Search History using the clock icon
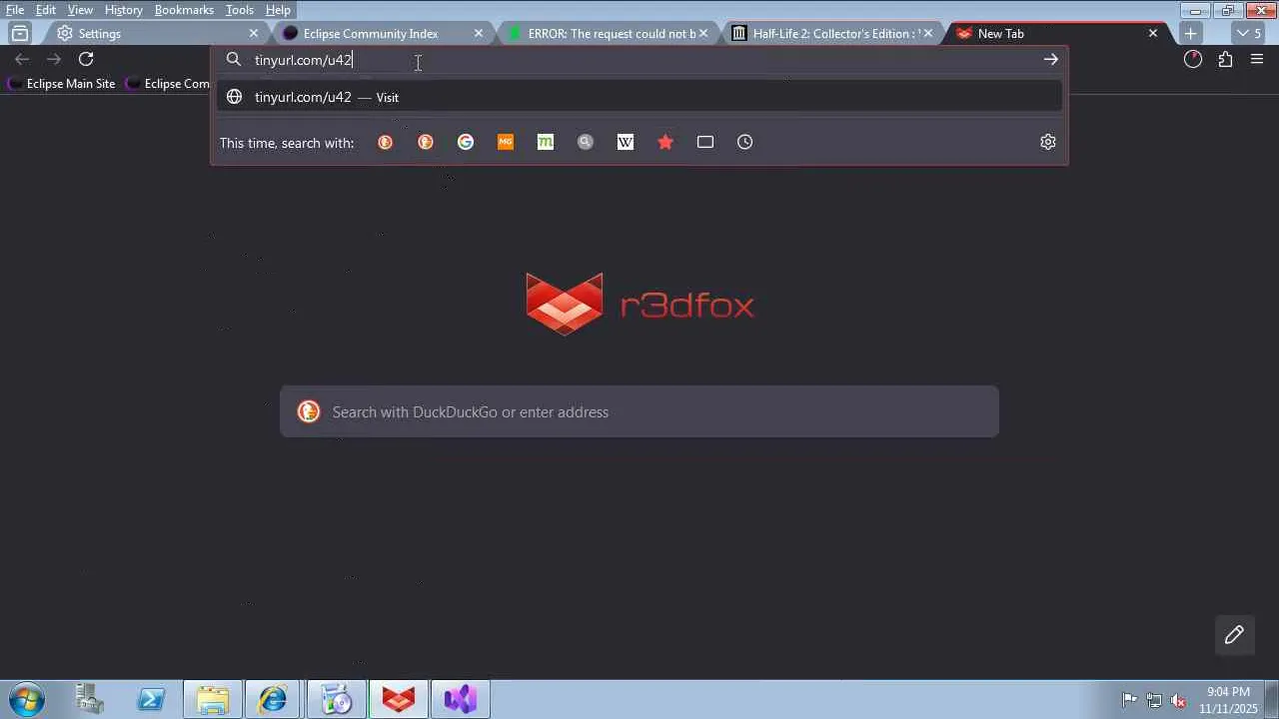 click(745, 142)
